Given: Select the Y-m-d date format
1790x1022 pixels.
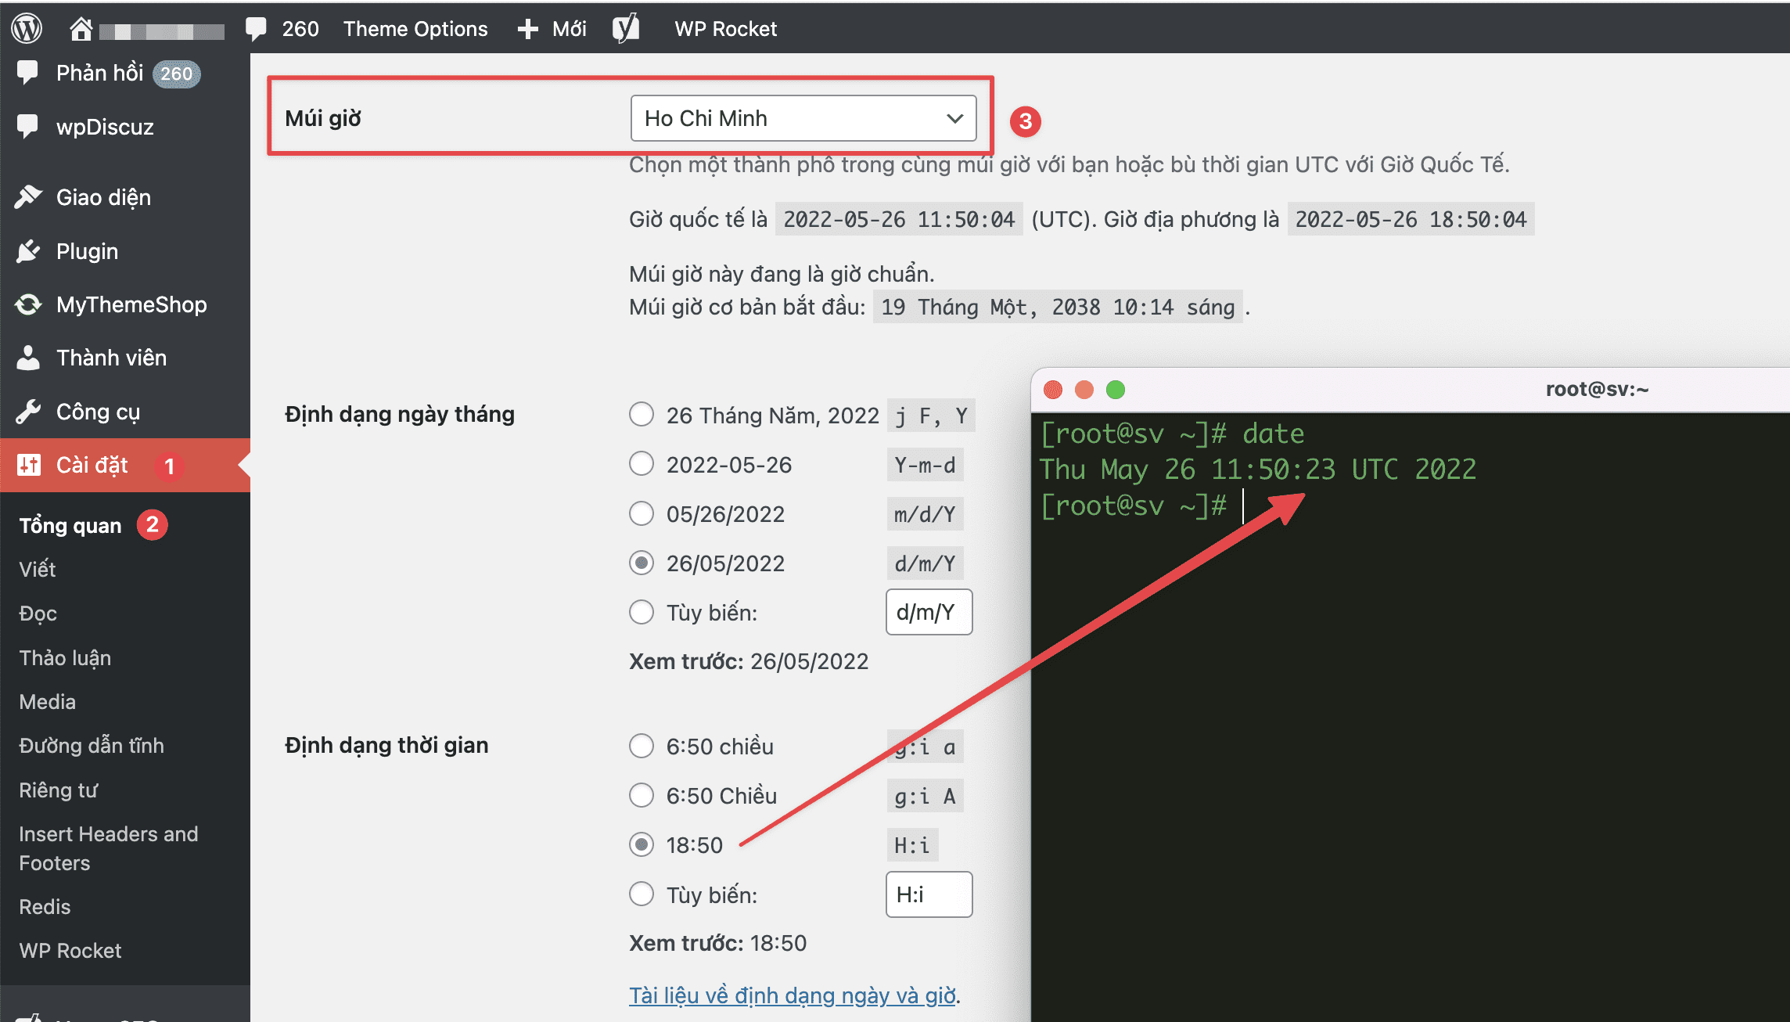Looking at the screenshot, I should click(x=642, y=464).
